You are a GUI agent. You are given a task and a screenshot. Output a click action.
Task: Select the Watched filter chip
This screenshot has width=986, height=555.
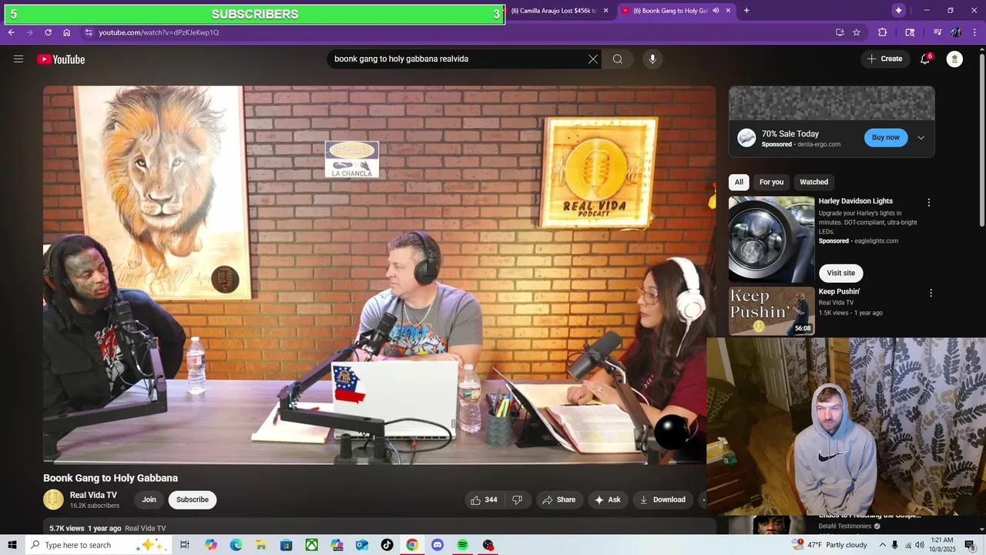click(x=813, y=182)
